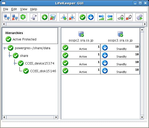Open the Help menu
149x128 pixels.
point(34,9)
